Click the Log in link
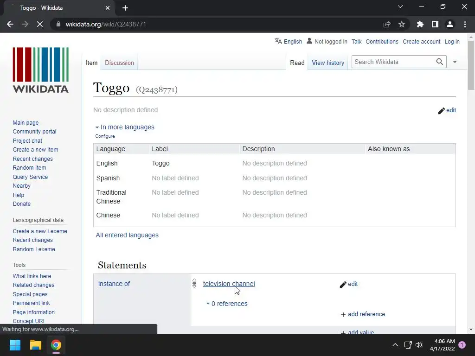The image size is (475, 356). pos(452,41)
